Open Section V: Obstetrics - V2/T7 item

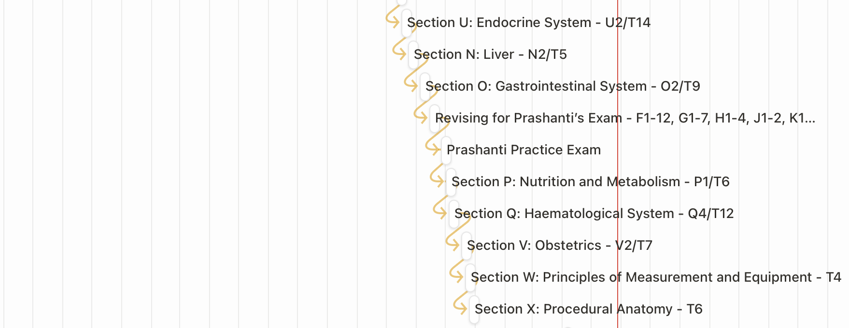click(x=560, y=246)
